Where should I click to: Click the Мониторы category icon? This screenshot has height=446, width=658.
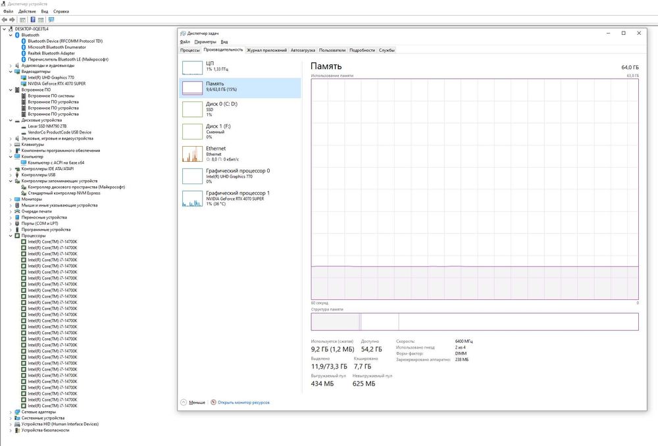tap(17, 199)
